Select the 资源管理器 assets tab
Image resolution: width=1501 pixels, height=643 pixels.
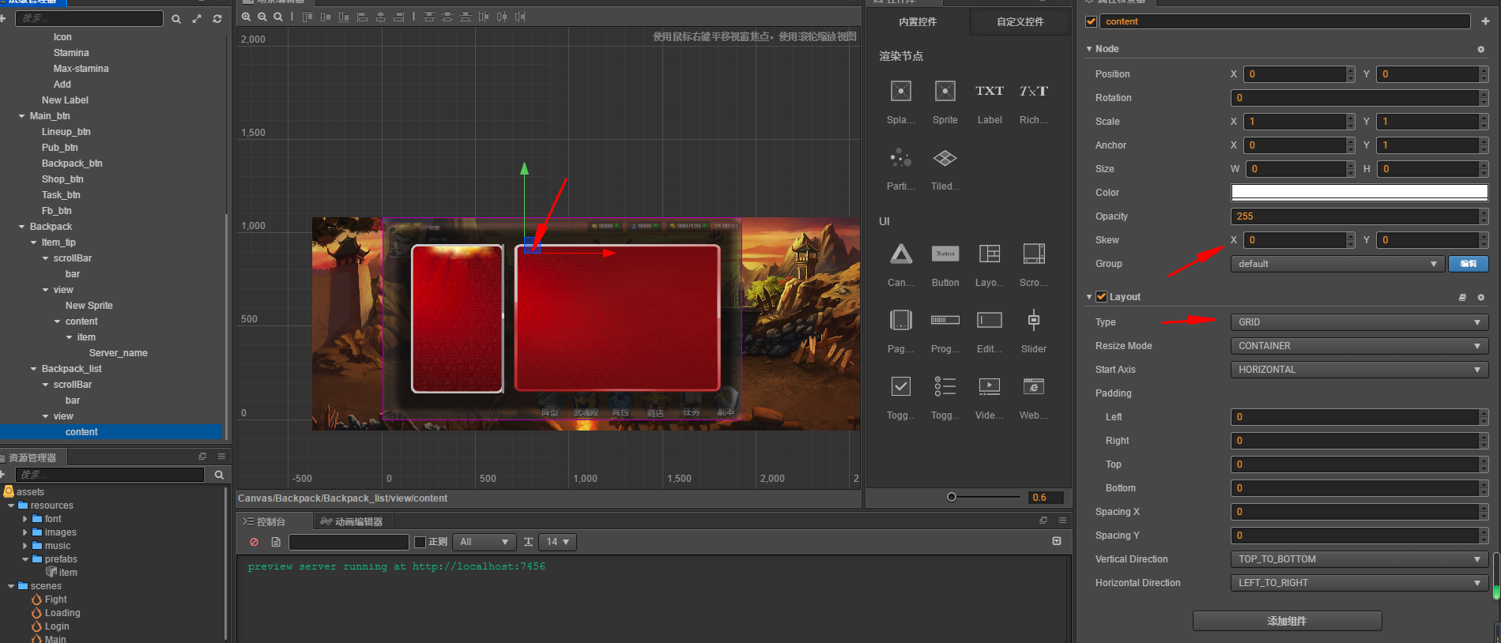33,457
